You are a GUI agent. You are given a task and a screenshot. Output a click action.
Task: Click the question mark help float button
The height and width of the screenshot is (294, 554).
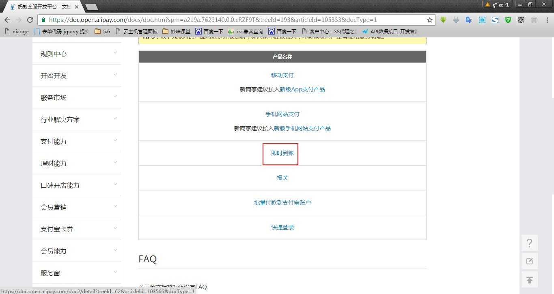(530, 243)
